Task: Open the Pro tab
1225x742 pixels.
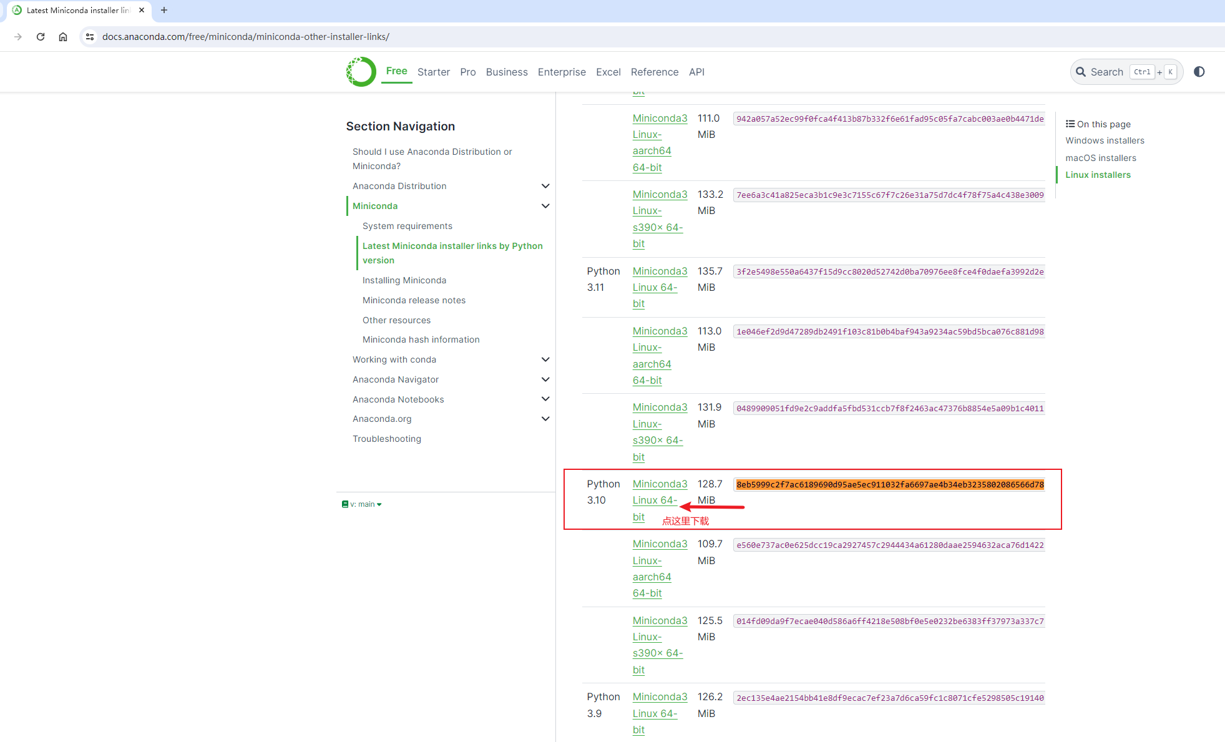Action: [x=468, y=72]
